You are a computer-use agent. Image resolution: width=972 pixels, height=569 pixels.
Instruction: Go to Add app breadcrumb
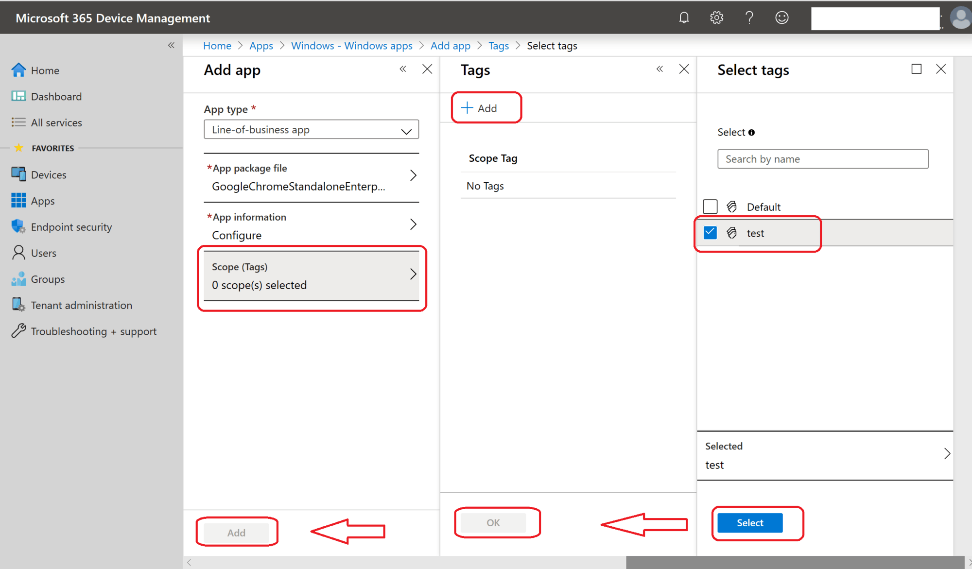450,46
